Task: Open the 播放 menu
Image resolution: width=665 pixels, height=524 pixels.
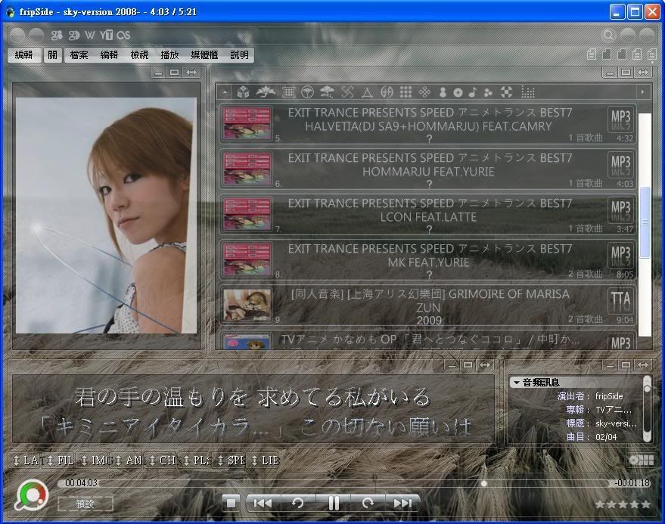Action: [x=169, y=55]
